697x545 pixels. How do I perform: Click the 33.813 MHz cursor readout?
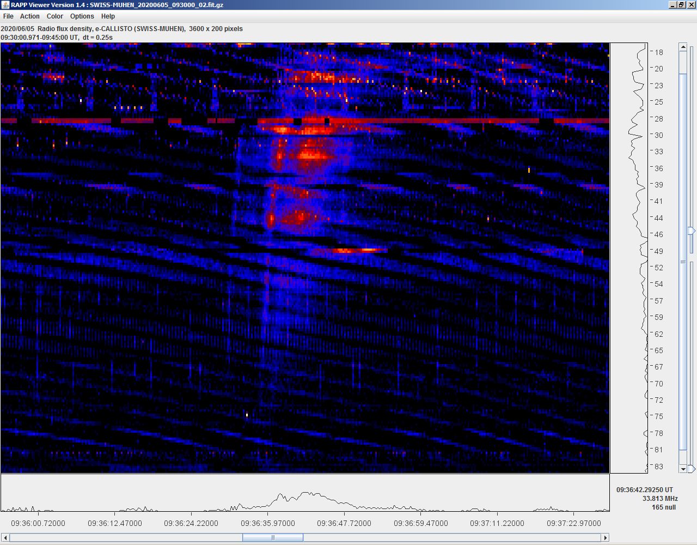(660, 499)
